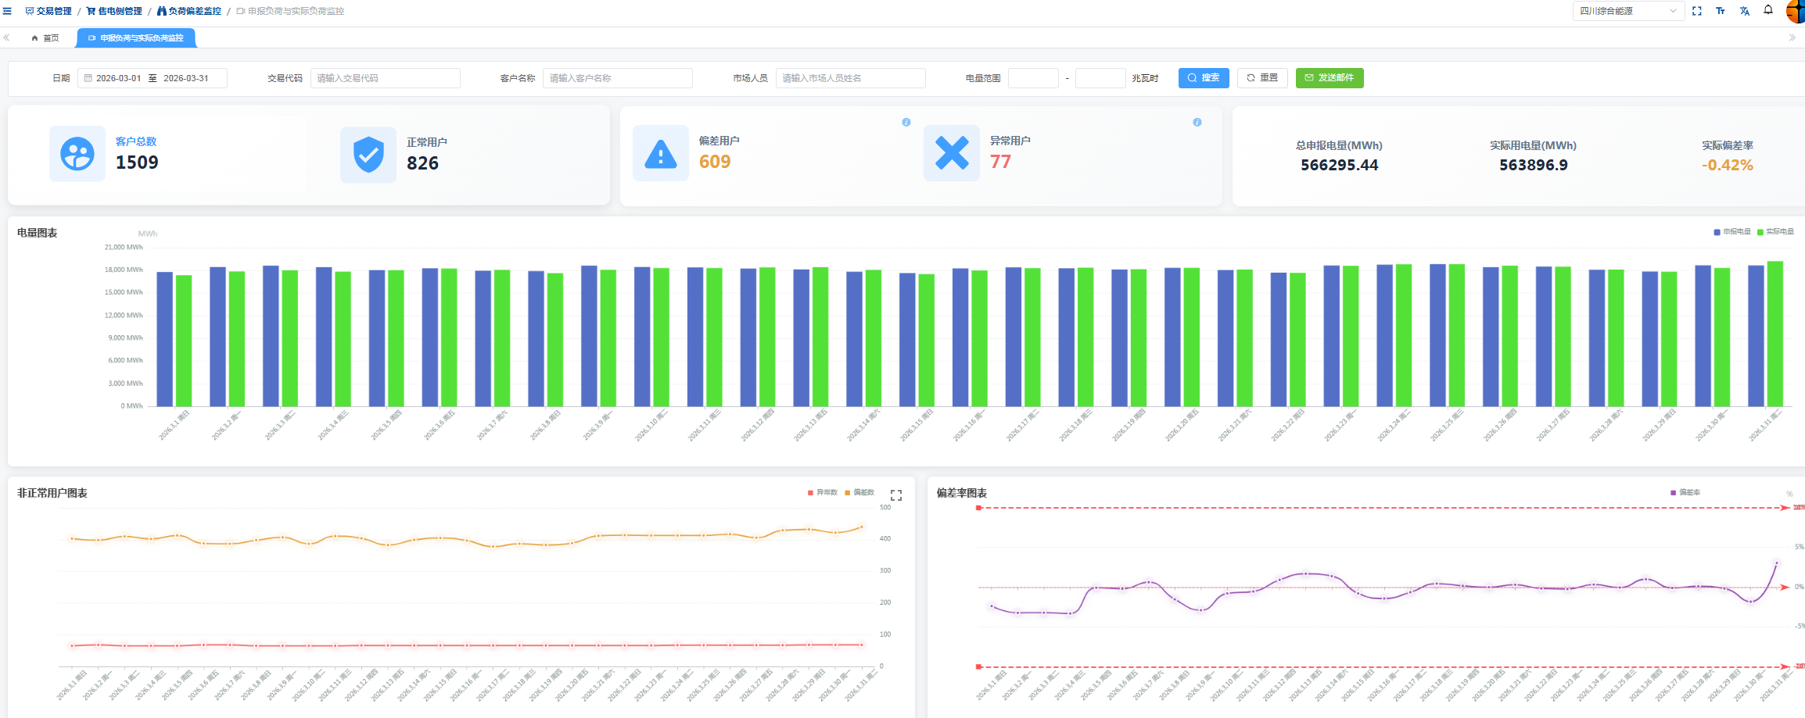Open the language translation icon
The image size is (1805, 718).
click(x=1744, y=11)
